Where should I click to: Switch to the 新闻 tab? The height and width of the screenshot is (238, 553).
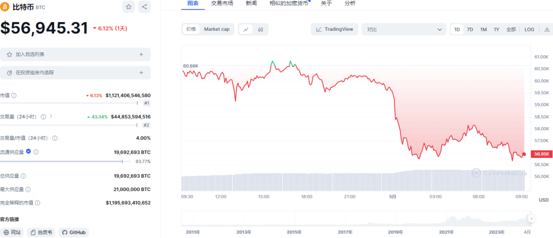tap(251, 4)
